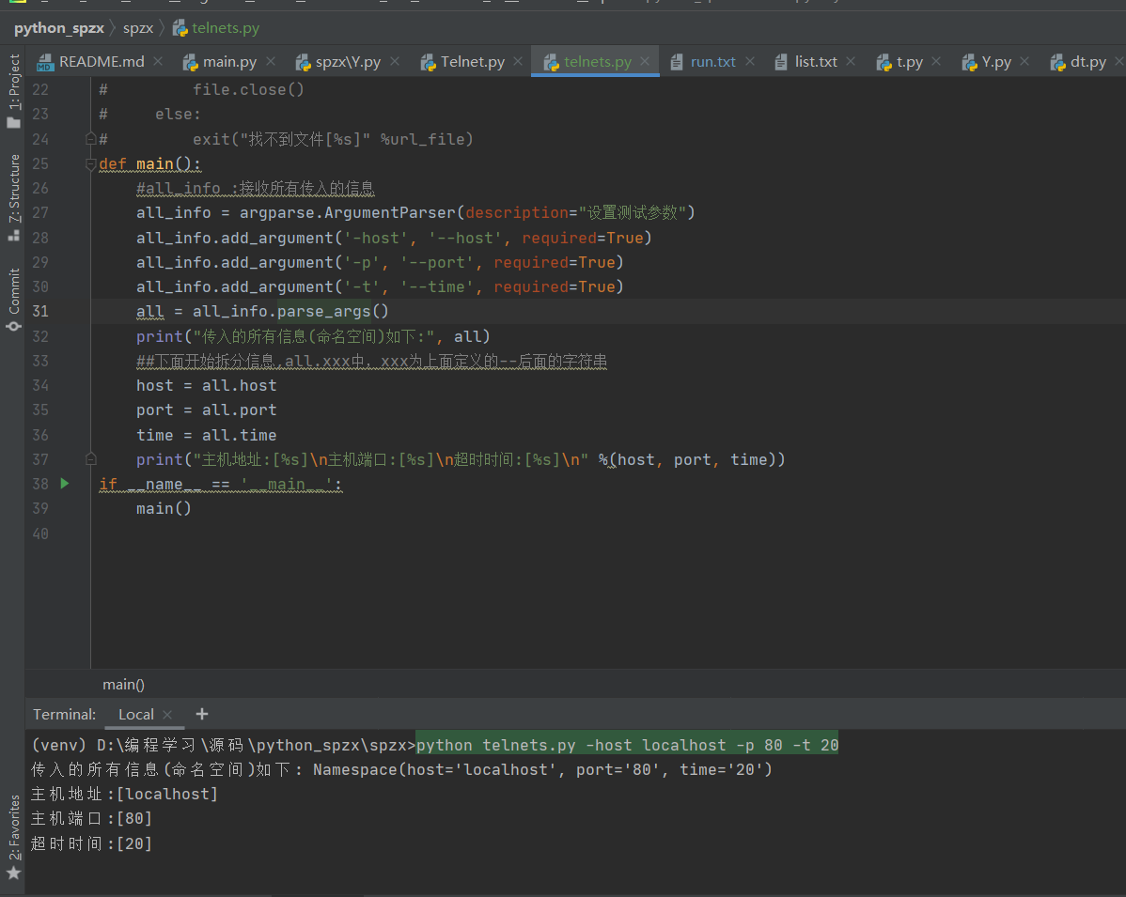
Task: Click the 主机地址:[localhost] terminal output
Action: point(124,795)
